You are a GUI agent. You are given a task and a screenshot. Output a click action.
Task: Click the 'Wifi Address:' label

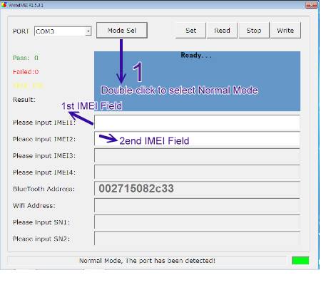click(34, 206)
